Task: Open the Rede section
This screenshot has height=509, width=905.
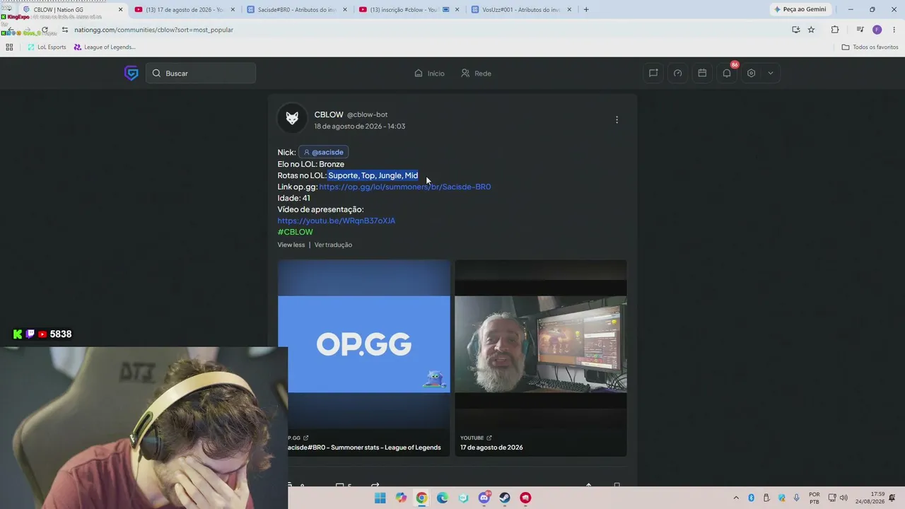Action: (x=476, y=73)
